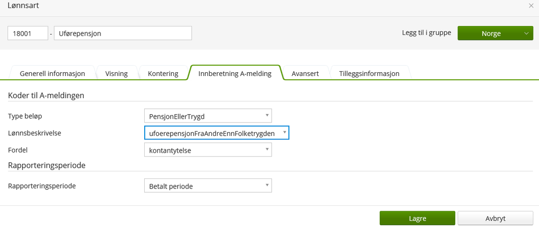Expand the Lønnsbeskrivelse dropdown list
This screenshot has width=539, height=228.
pos(217,133)
